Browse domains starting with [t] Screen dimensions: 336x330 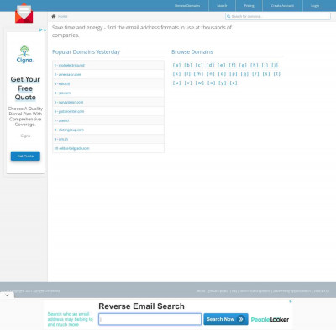click(x=277, y=74)
